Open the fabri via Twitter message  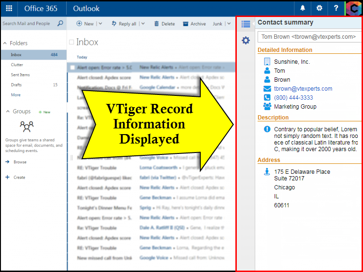coord(151,178)
